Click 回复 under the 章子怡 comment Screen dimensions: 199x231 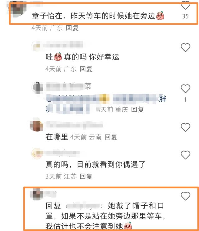click(72, 28)
